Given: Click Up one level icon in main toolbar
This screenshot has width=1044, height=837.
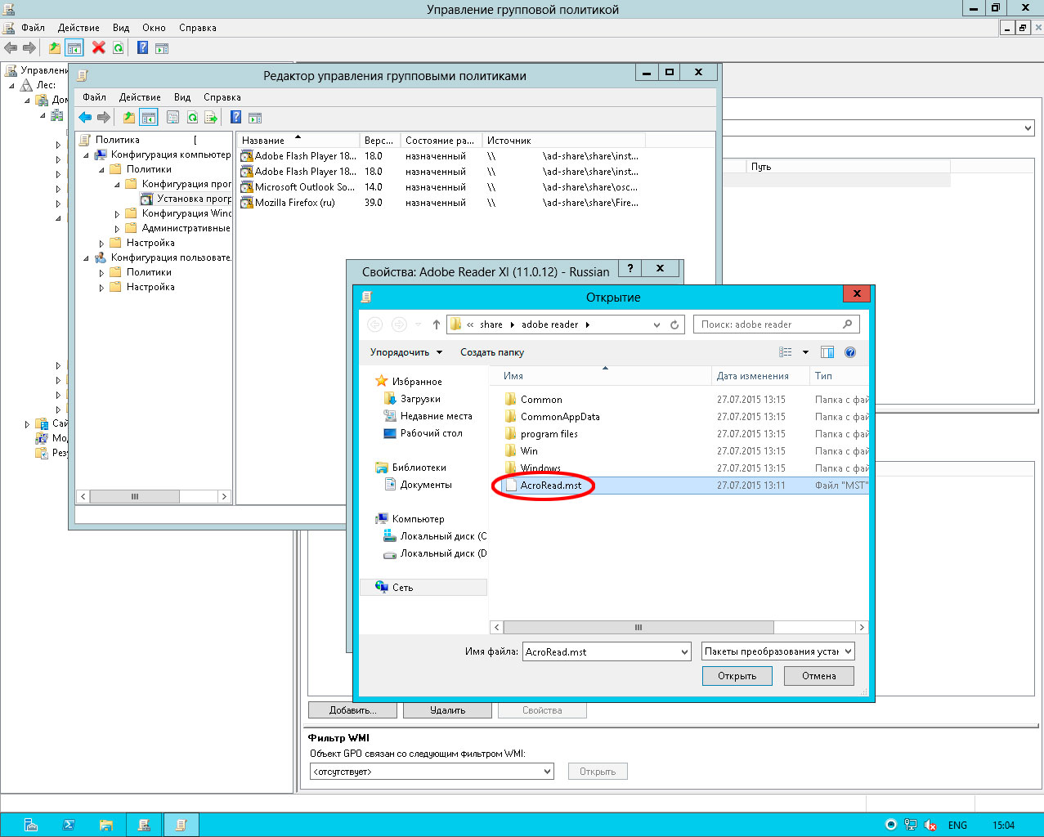Looking at the screenshot, I should coord(54,48).
